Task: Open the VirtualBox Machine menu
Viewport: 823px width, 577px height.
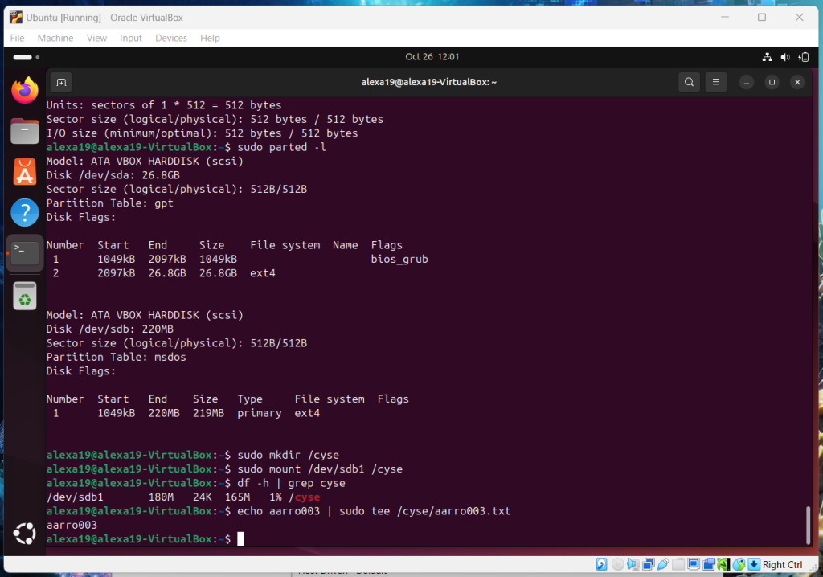Action: 55,38
